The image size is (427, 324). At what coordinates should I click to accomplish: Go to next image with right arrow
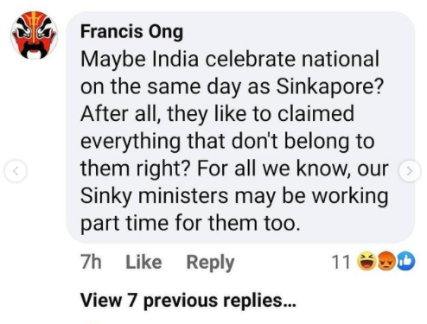tap(410, 171)
